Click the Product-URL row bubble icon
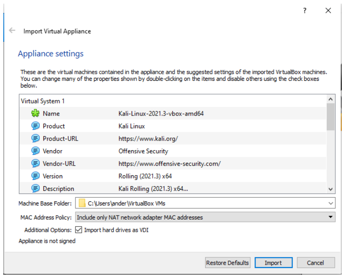Image resolution: width=345 pixels, height=278 pixels. pyautogui.click(x=35, y=138)
